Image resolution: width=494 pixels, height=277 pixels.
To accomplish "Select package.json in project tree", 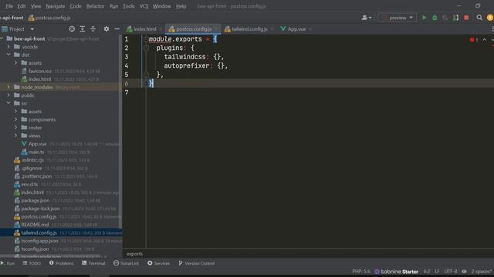I will (x=35, y=200).
